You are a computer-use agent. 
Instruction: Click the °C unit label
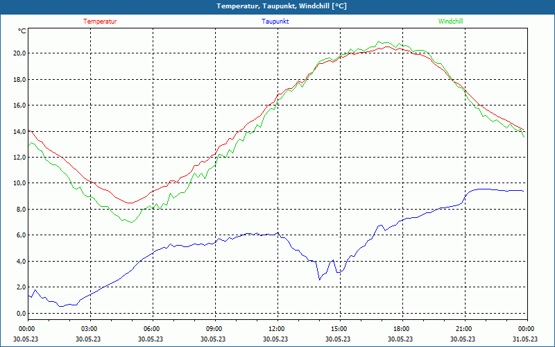(22, 31)
